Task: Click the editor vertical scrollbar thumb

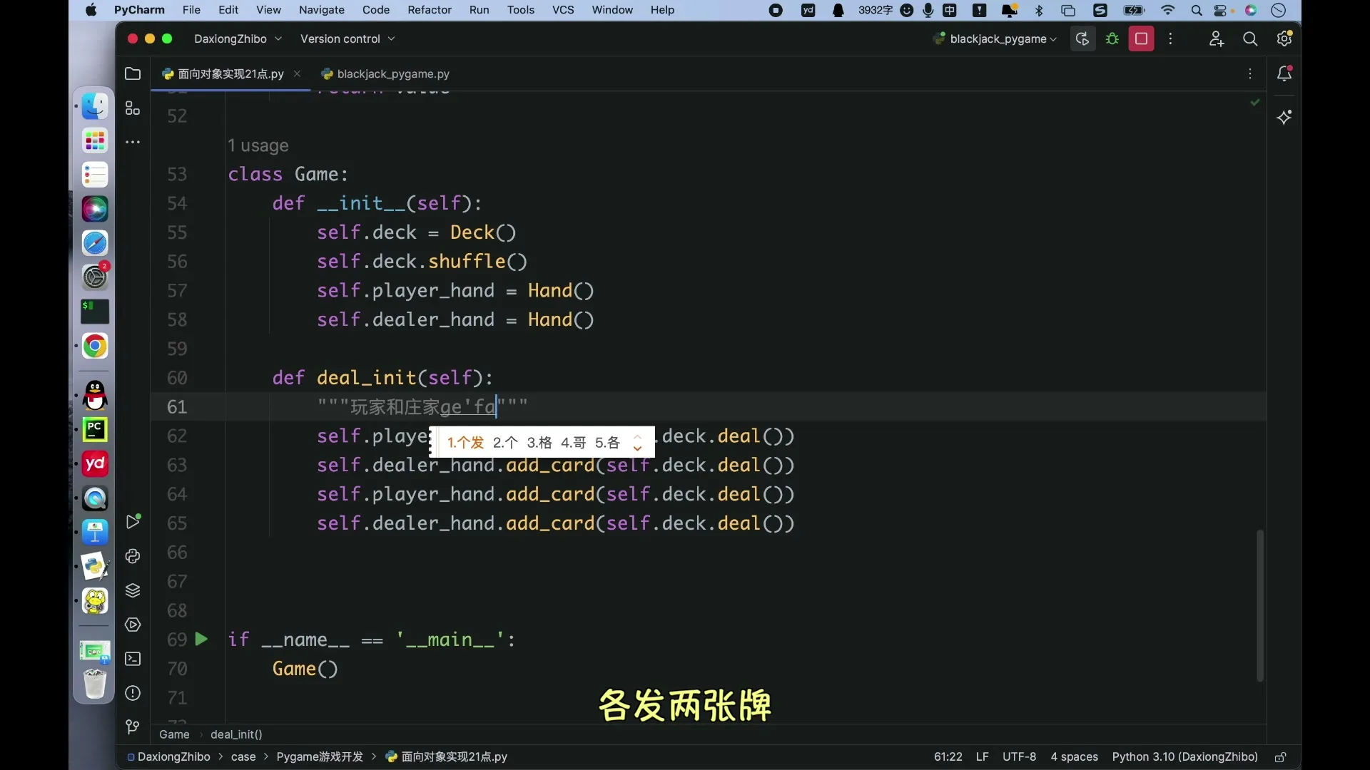Action: pyautogui.click(x=1259, y=605)
